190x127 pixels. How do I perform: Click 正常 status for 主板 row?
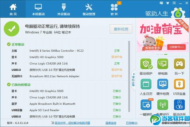[117, 51]
